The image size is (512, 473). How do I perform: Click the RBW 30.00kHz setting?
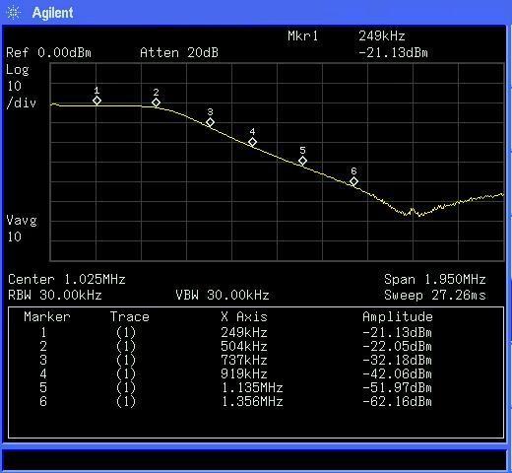pos(55,295)
